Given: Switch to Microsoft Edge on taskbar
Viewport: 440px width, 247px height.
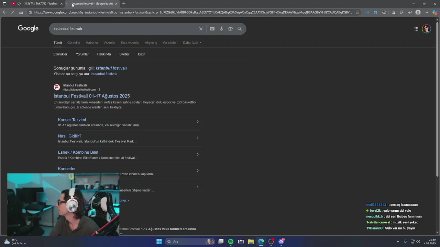Looking at the screenshot, I should click(261, 242).
